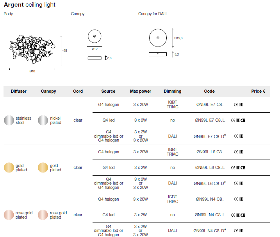Click the EAC mark in ØN99L N4 C8. row
This screenshot has height=237, width=280.
point(241,199)
